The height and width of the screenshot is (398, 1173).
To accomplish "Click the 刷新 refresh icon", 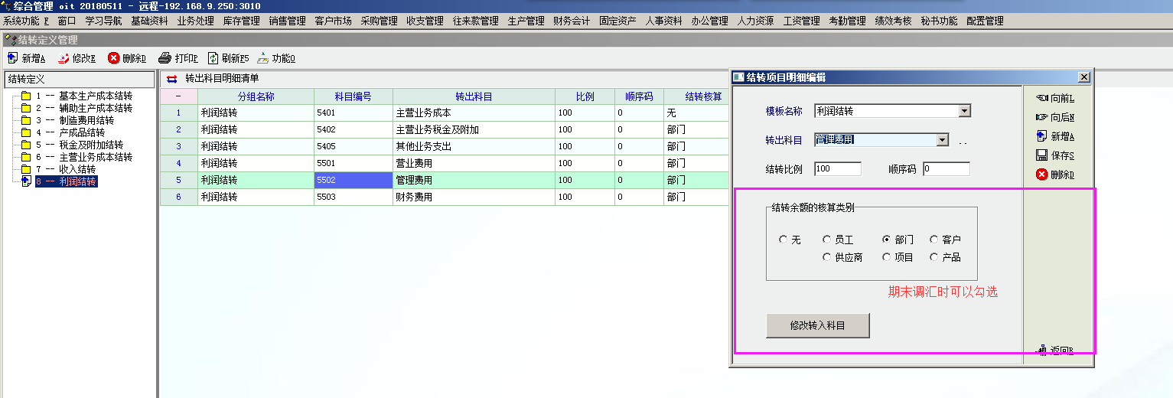I will point(213,58).
